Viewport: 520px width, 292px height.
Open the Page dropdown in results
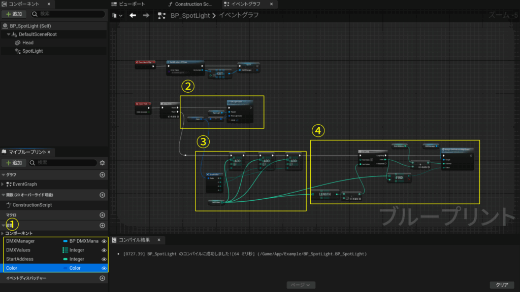pos(301,285)
